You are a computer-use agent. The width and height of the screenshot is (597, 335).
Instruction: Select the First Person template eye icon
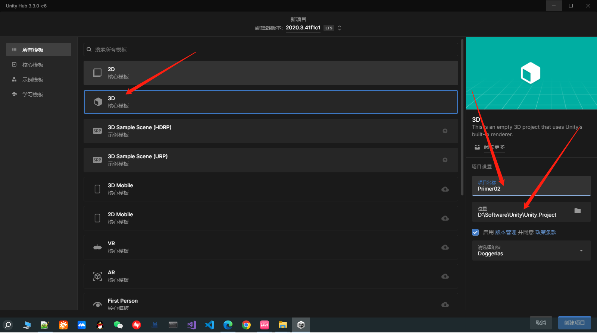pos(97,304)
